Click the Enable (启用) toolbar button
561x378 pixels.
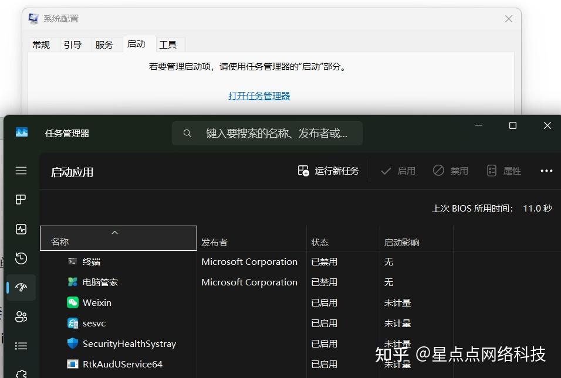(398, 171)
